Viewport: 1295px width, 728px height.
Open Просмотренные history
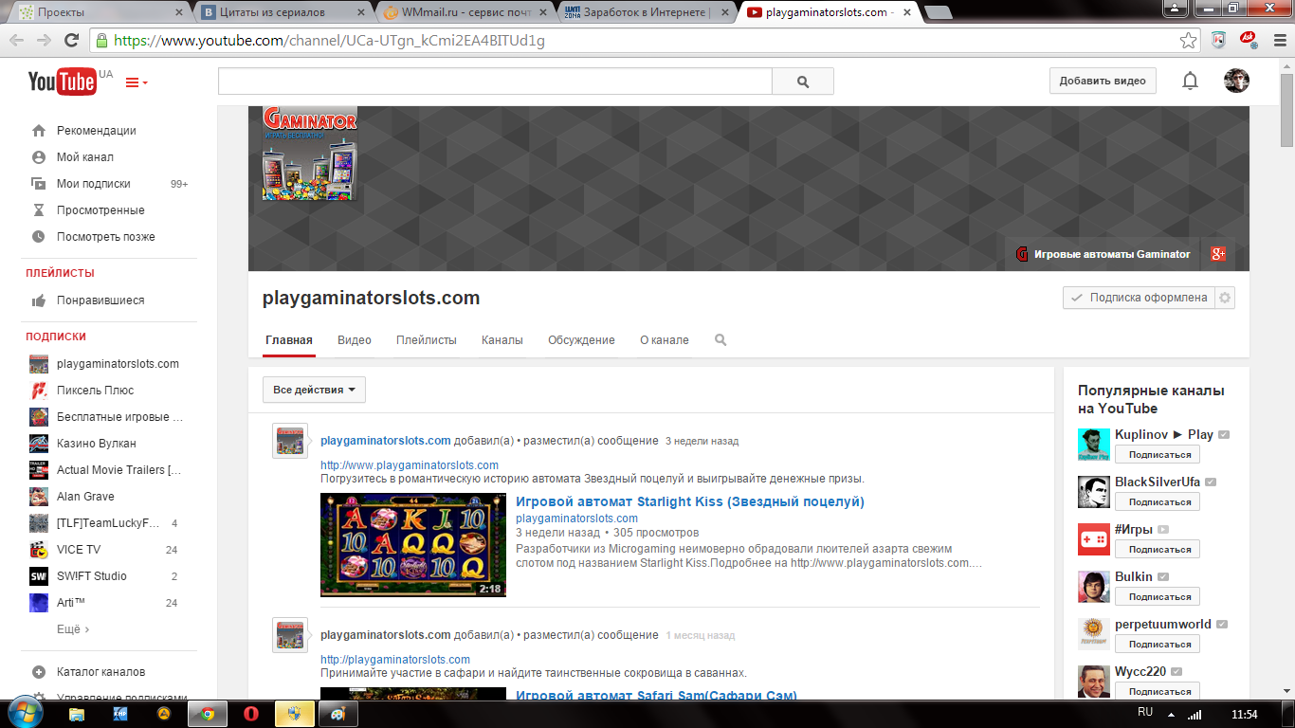(x=100, y=210)
